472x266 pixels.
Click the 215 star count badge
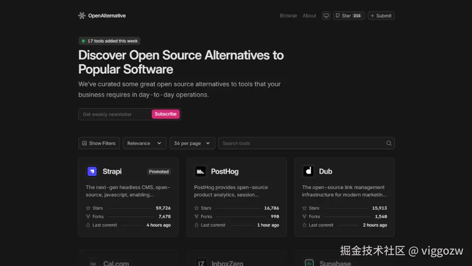click(357, 16)
